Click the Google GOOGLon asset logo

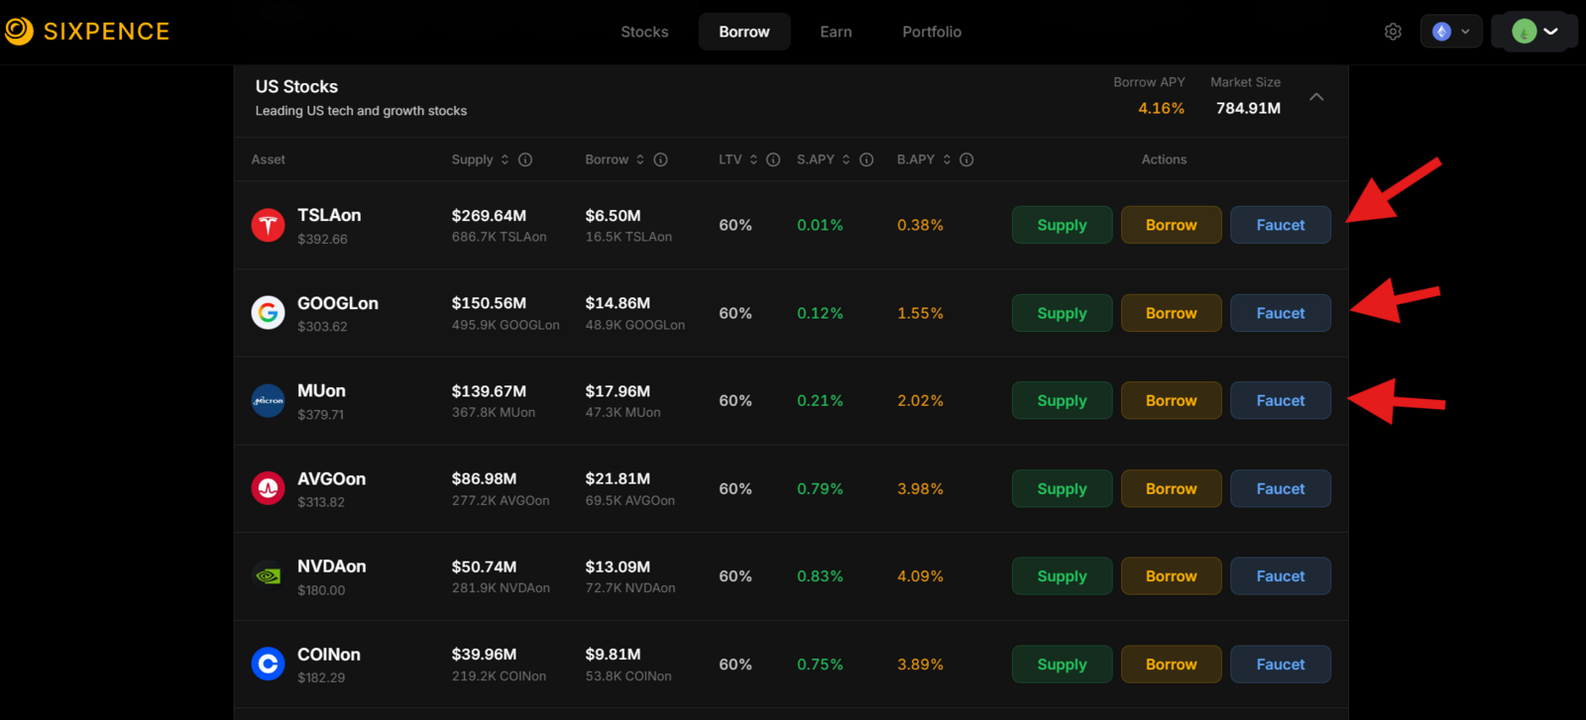(x=268, y=313)
